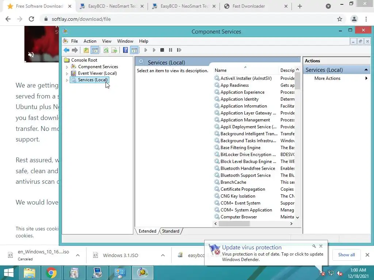The image size is (374, 280).
Task: Sort services by the Name column header
Action: [246, 70]
